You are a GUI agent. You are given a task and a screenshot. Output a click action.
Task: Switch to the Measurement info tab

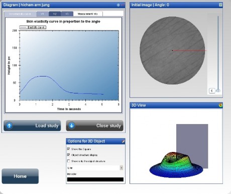pyautogui.click(x=88, y=14)
